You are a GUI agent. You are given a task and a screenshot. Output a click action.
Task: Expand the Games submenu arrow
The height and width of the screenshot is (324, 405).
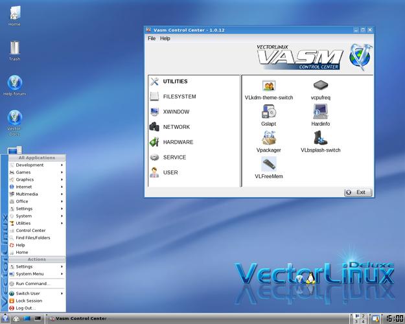click(62, 172)
